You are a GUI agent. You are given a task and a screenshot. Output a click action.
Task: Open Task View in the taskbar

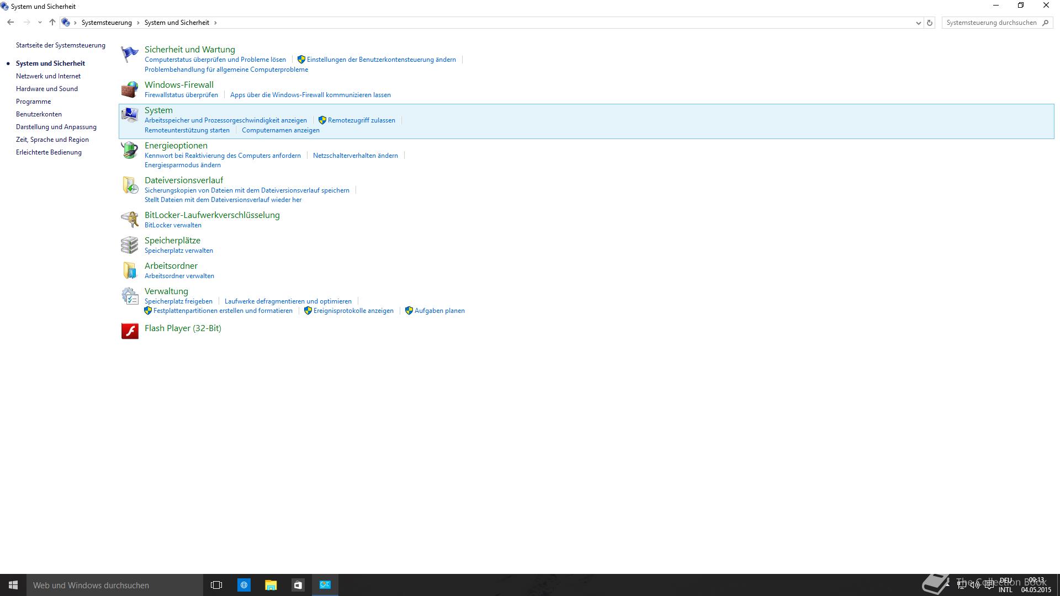216,585
